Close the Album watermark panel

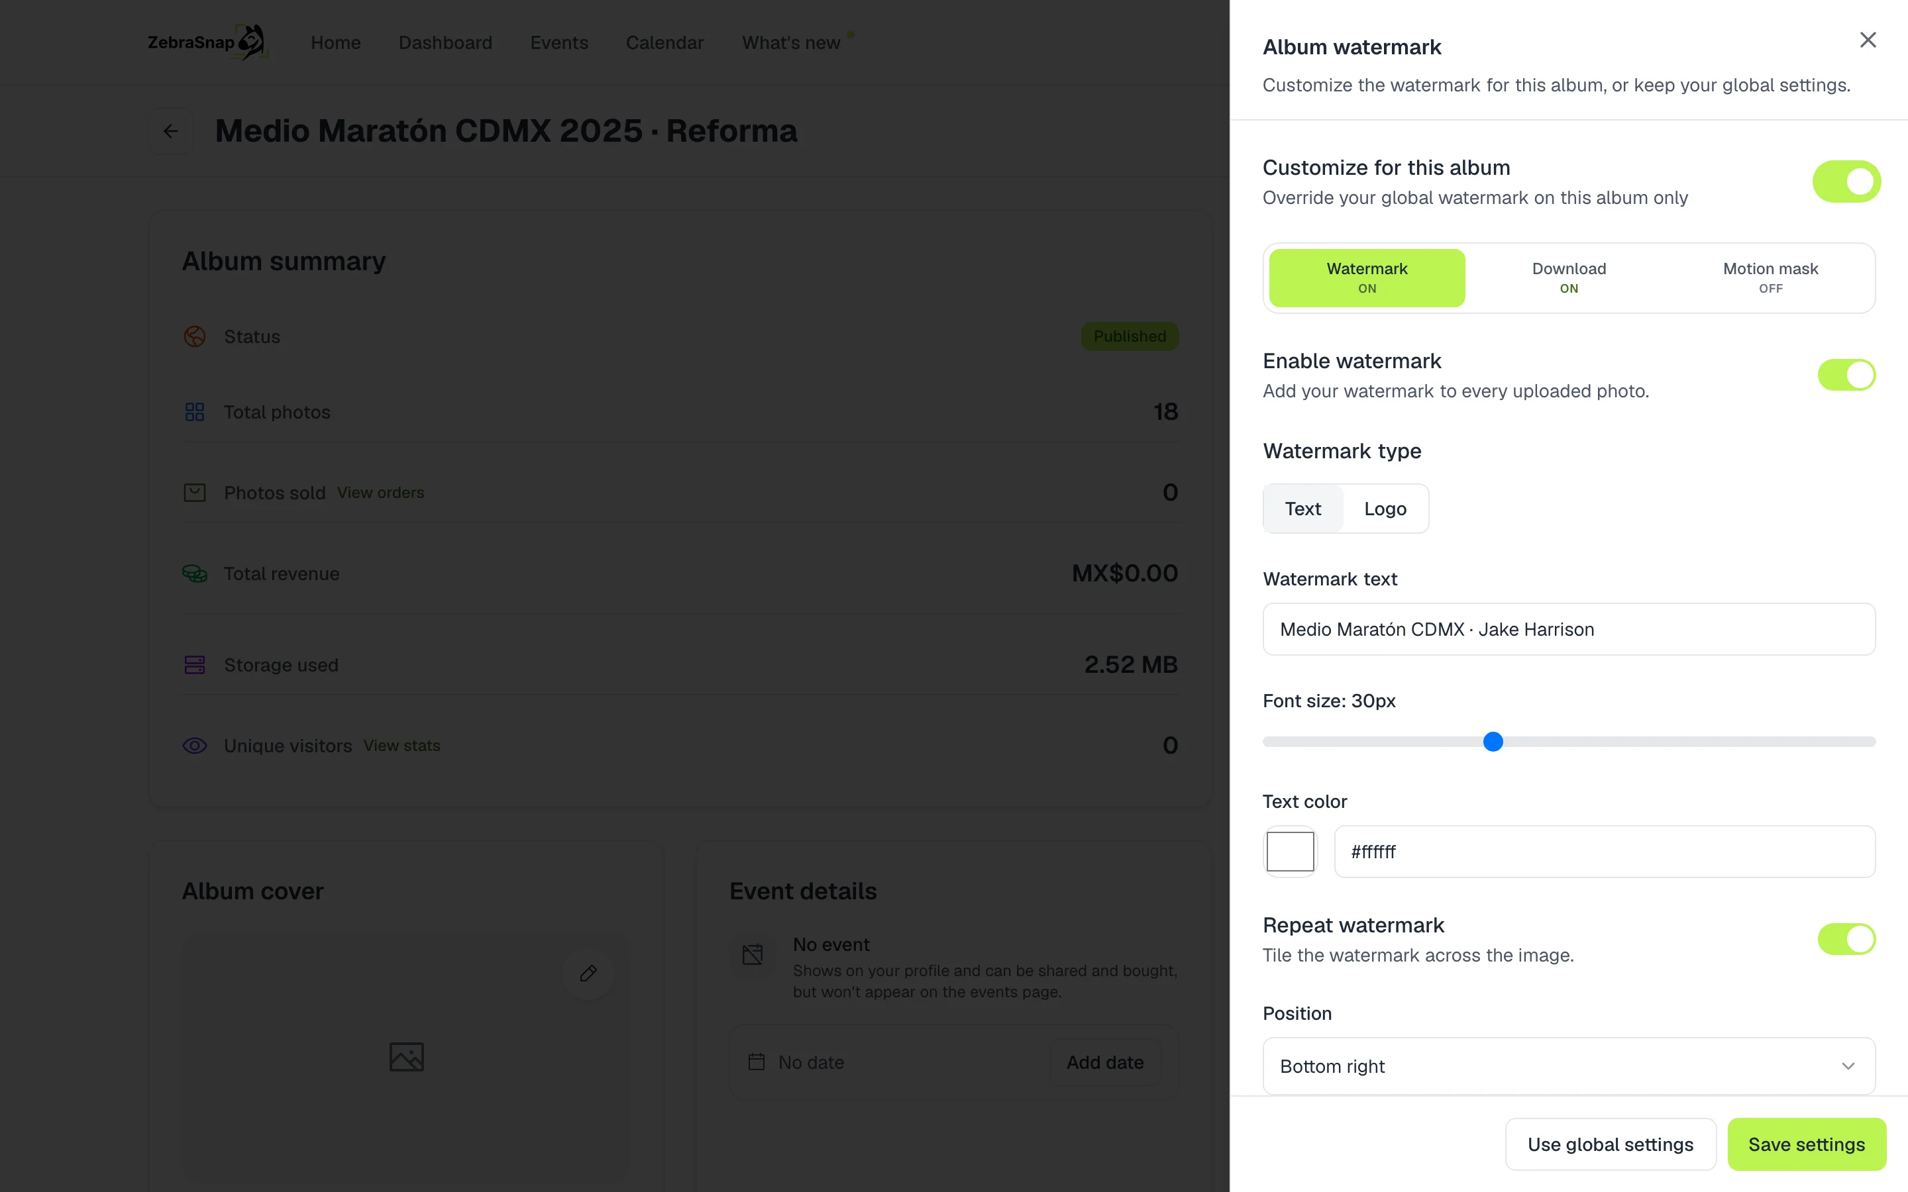[x=1867, y=40]
